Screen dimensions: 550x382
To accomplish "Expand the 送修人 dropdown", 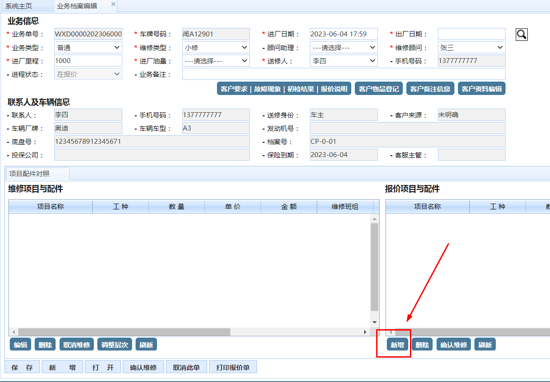I will pyautogui.click(x=344, y=61).
